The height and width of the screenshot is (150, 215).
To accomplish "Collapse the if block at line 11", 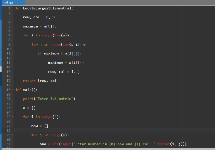I will pos(12,53).
